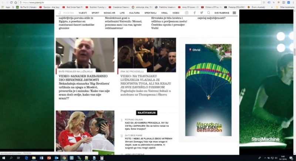Go to POČETNA in site navigation

click(69, 13)
